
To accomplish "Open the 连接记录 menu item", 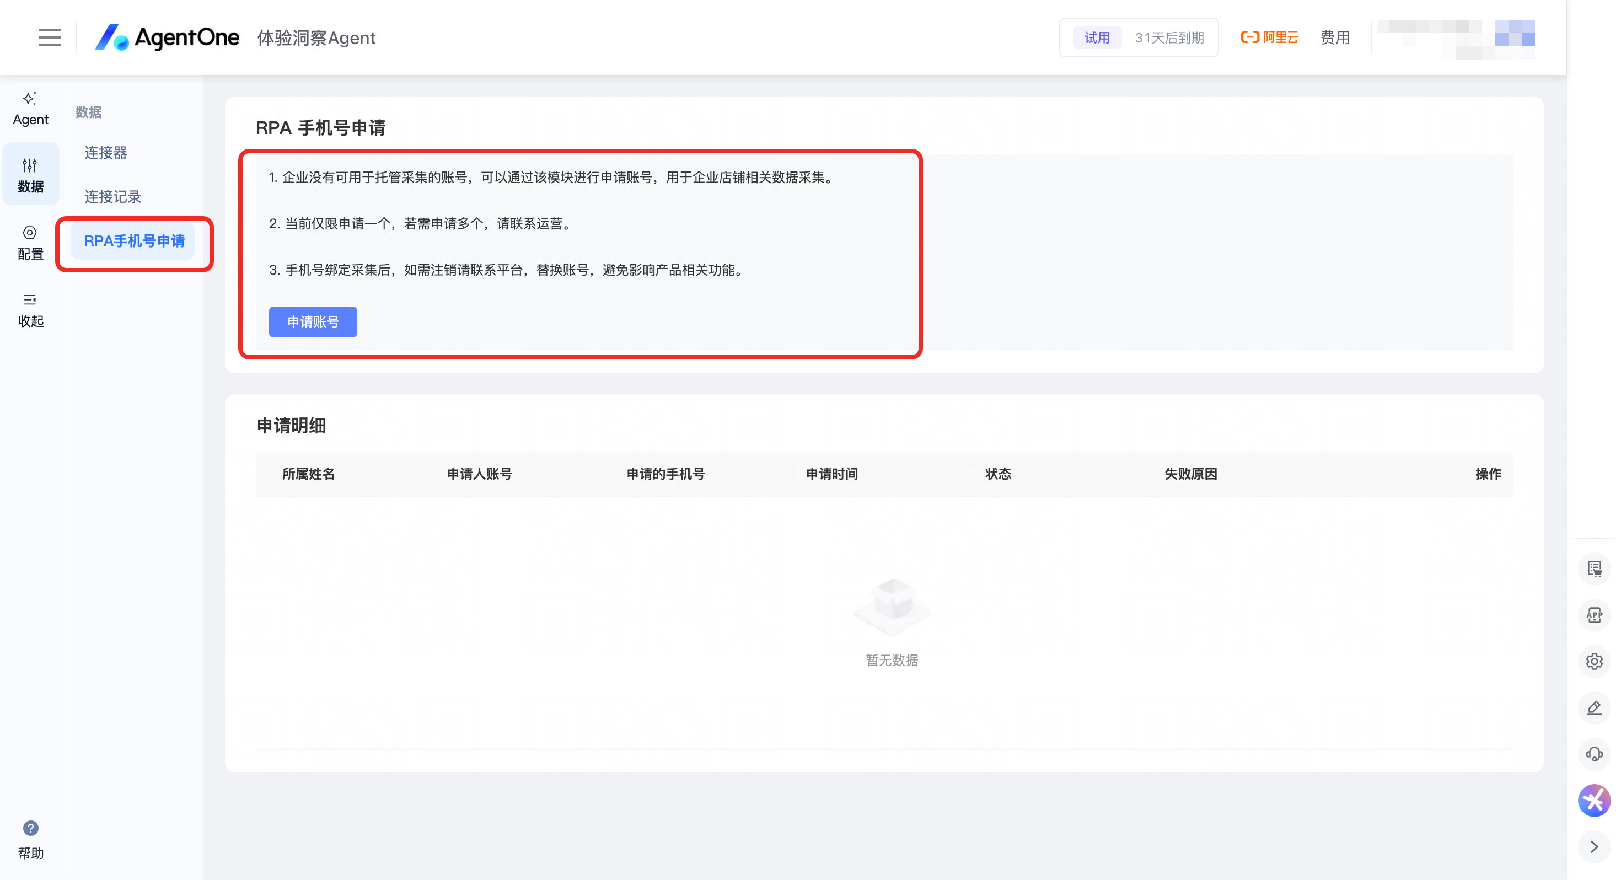I will pyautogui.click(x=112, y=196).
